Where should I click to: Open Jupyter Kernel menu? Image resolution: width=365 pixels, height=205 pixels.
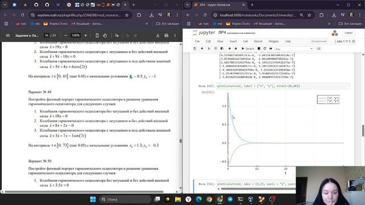coord(258,42)
